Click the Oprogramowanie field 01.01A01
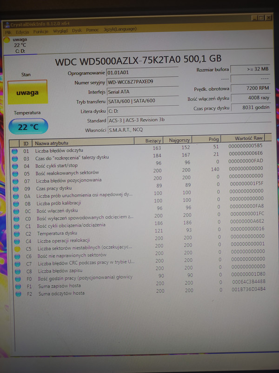Viewport: 279px width, 373px height. 142,72
